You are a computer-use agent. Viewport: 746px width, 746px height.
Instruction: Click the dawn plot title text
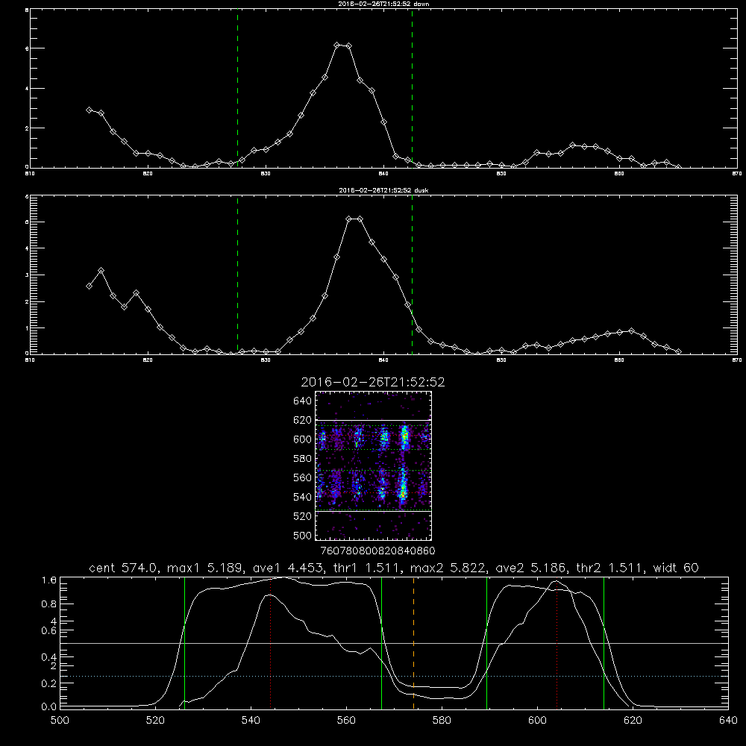point(383,3)
